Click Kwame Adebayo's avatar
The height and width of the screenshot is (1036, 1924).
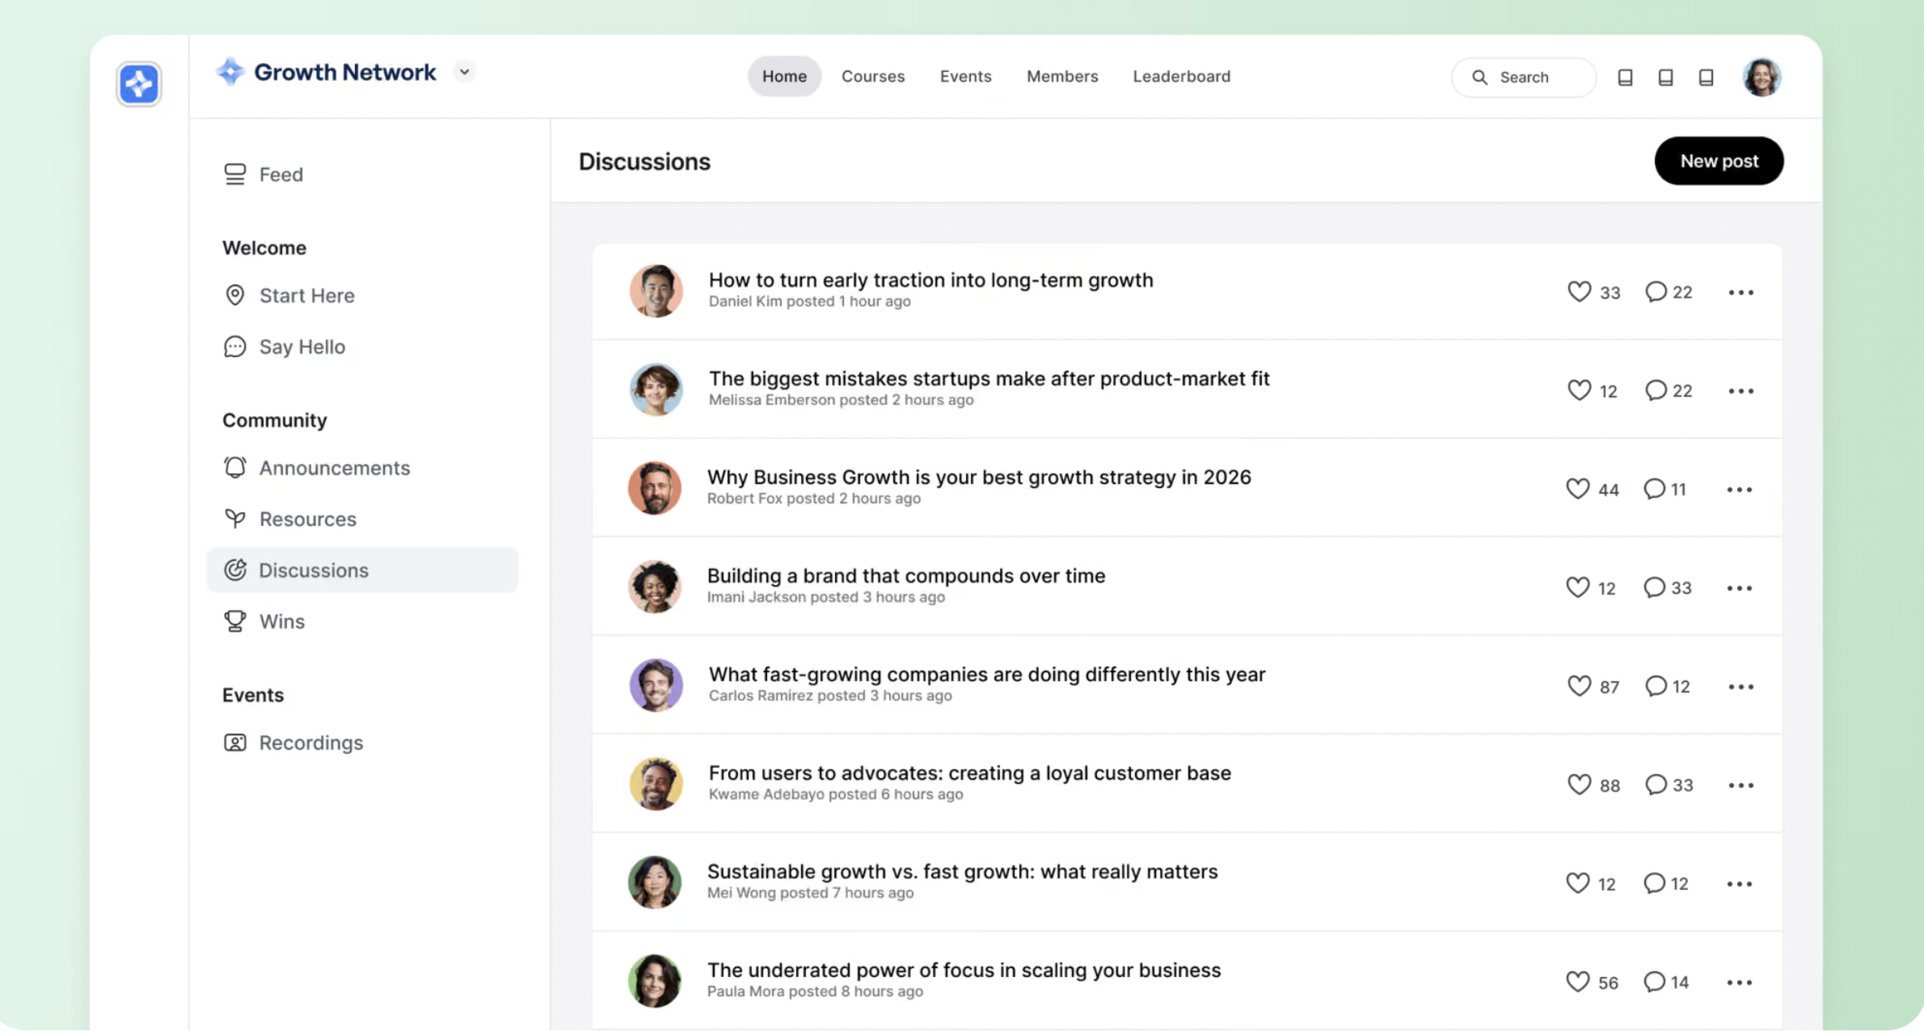(656, 784)
